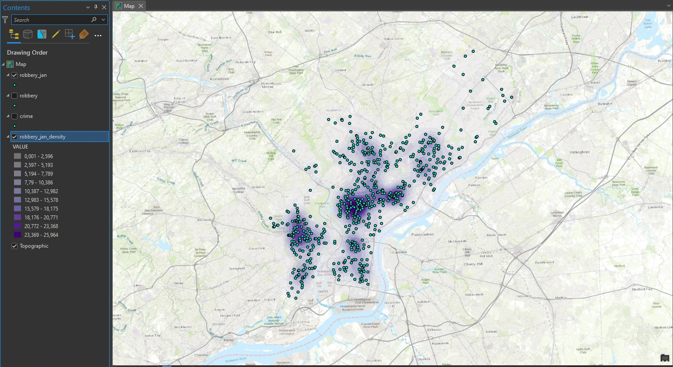Select the robbery layer name
Viewport: 673px width, 367px height.
[x=28, y=96]
